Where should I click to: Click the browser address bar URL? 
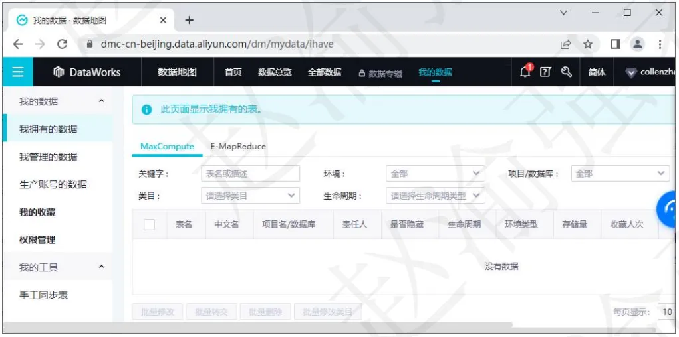point(217,44)
